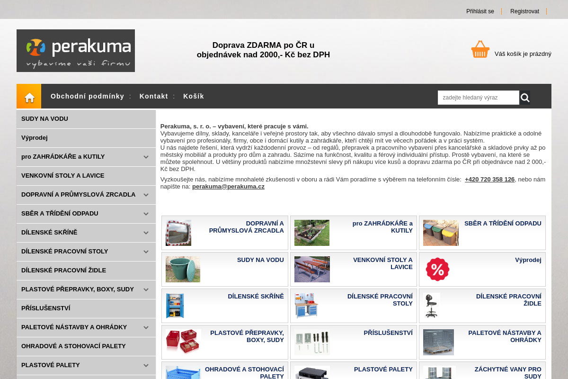Focus the search input field

(x=478, y=98)
